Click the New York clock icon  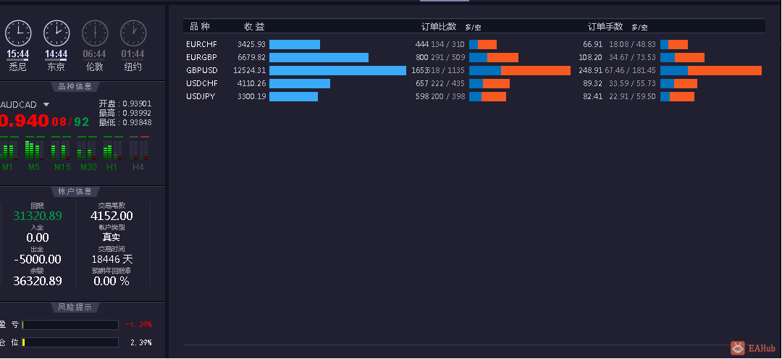[x=133, y=33]
